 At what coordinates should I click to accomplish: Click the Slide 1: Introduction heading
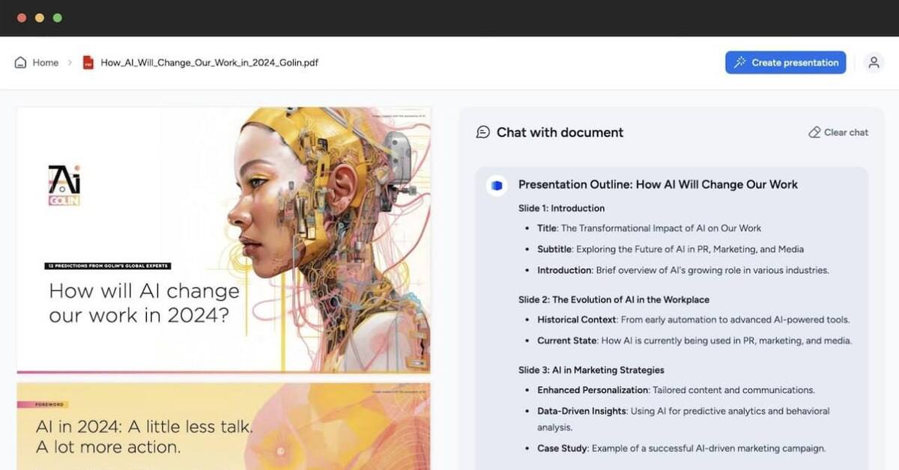561,208
